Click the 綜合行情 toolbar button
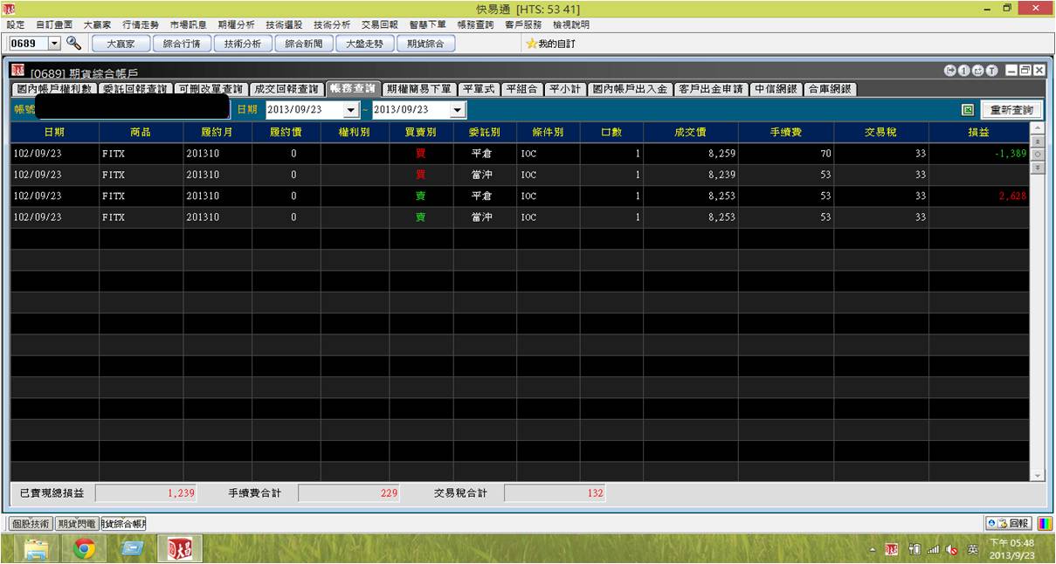 coord(182,44)
